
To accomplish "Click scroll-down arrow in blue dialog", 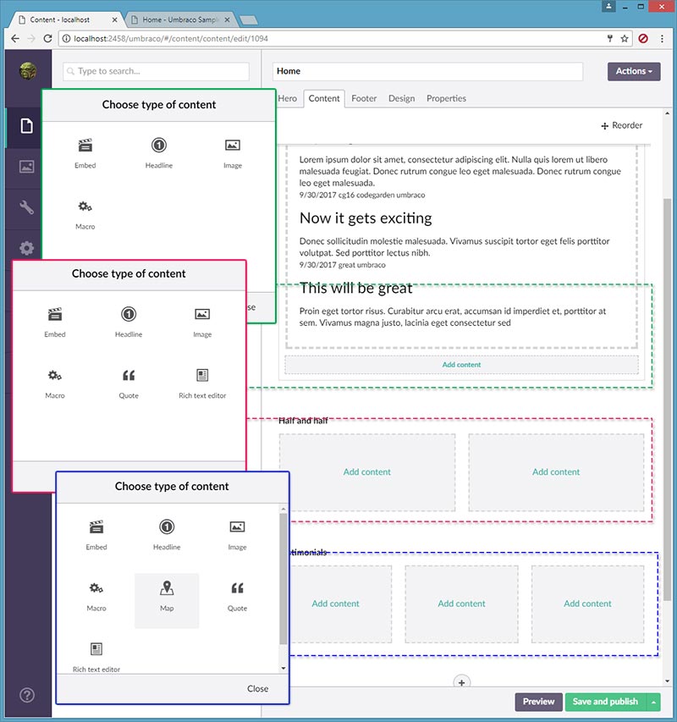I will pos(283,668).
